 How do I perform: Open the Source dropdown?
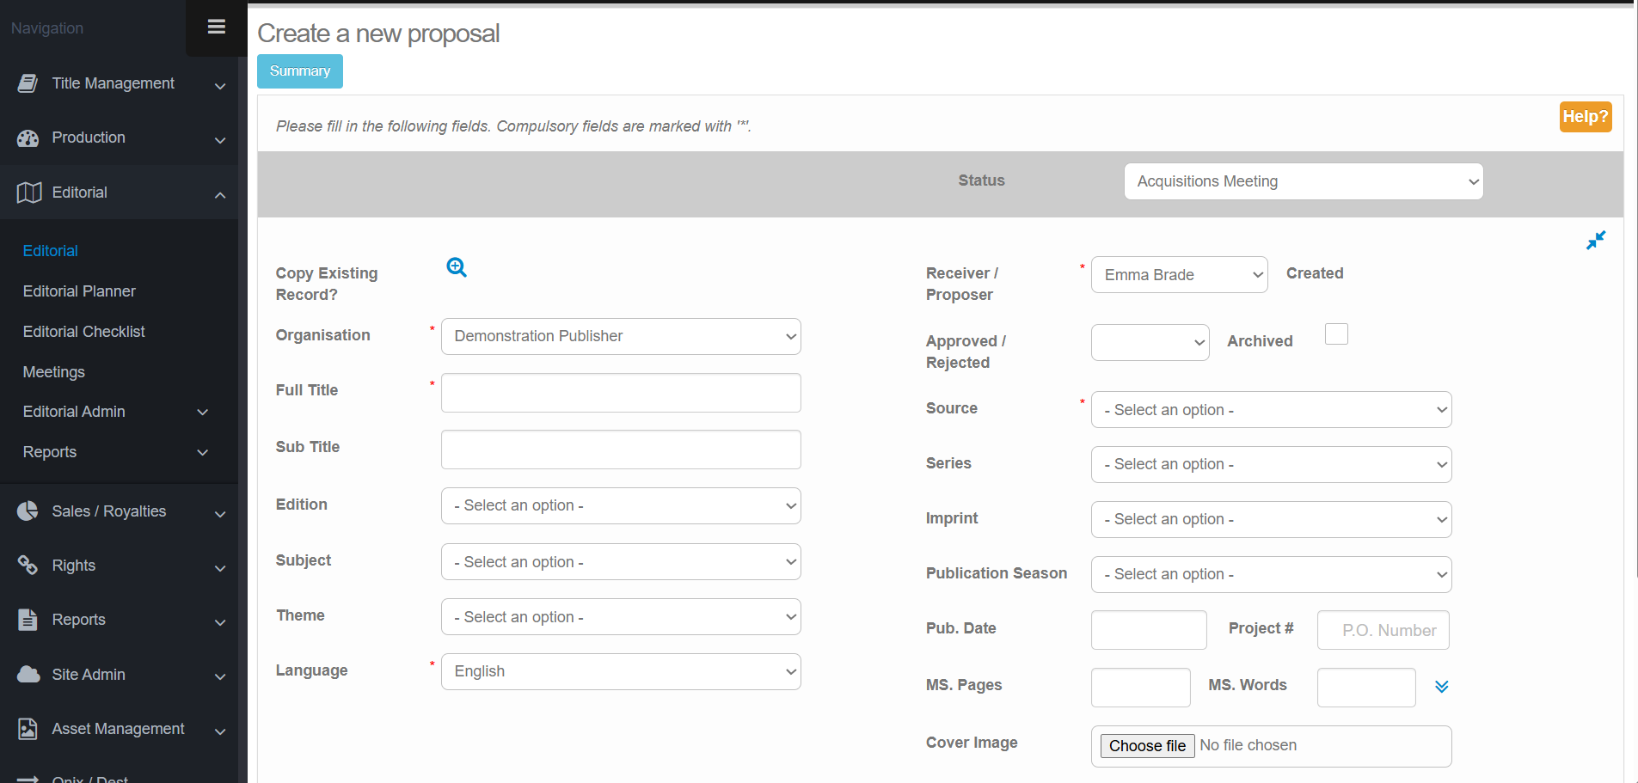pos(1271,410)
